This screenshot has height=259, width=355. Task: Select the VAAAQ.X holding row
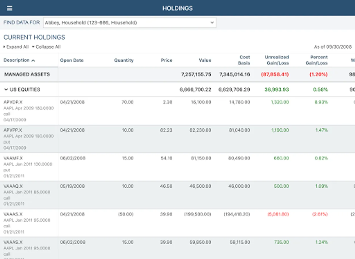[13, 186]
